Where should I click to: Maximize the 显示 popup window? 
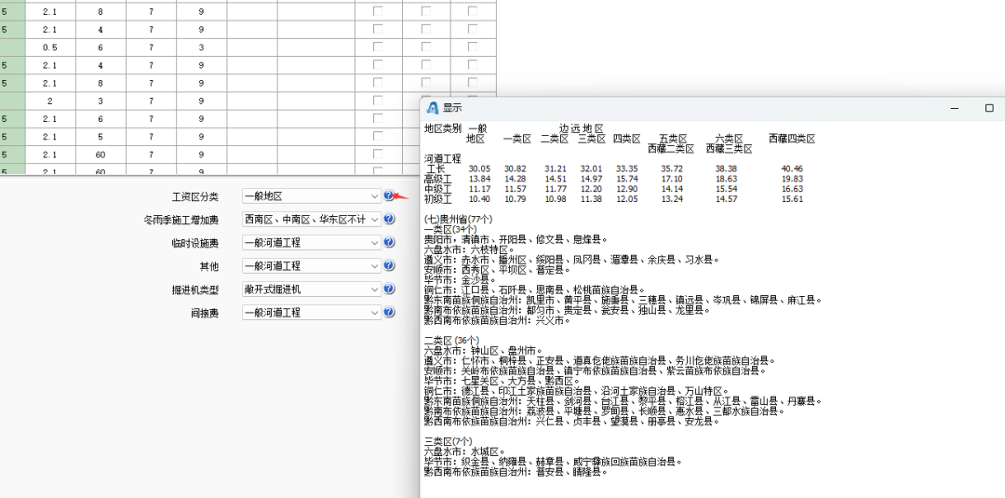pos(989,108)
